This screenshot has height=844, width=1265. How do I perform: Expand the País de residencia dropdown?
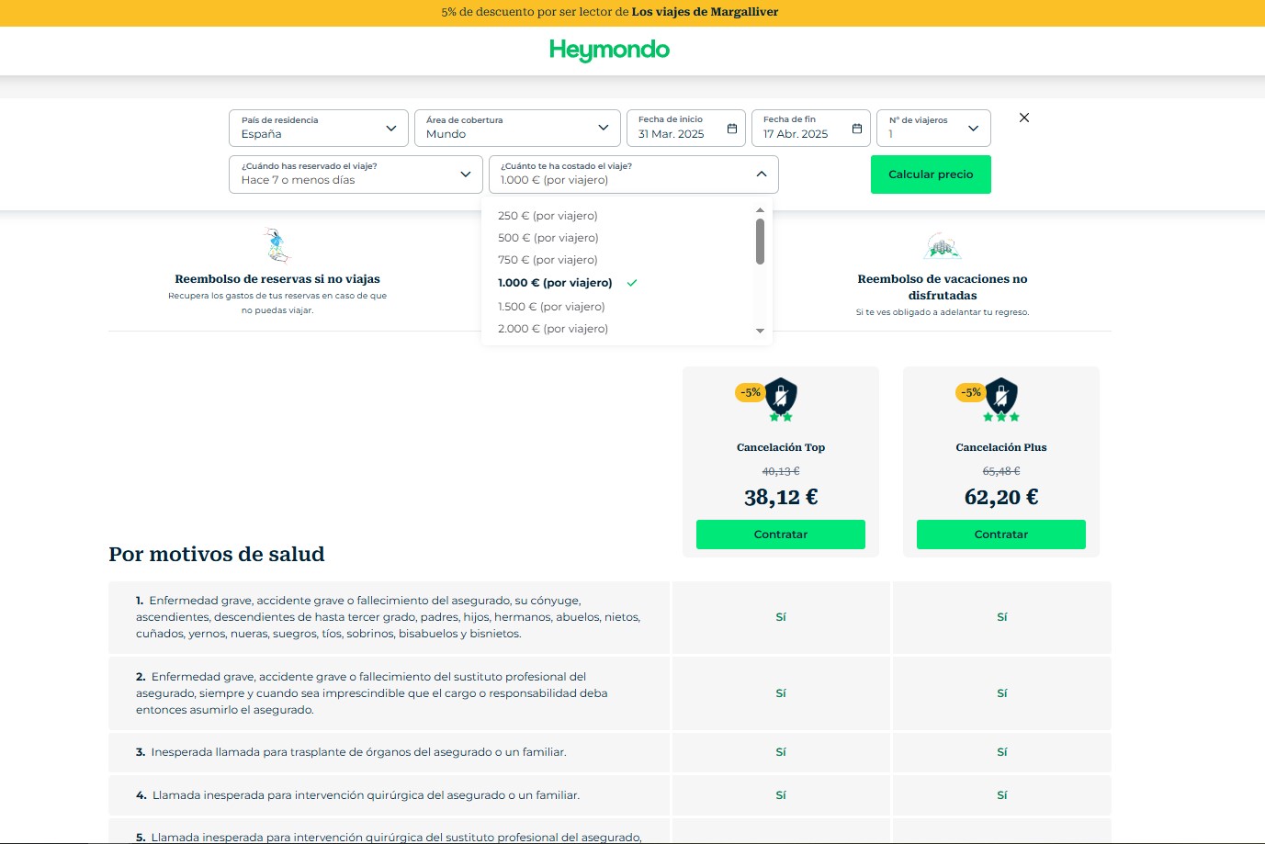coord(319,128)
